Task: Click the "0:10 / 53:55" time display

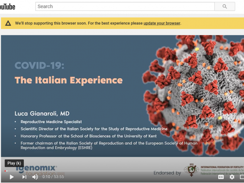Action: [53, 177]
